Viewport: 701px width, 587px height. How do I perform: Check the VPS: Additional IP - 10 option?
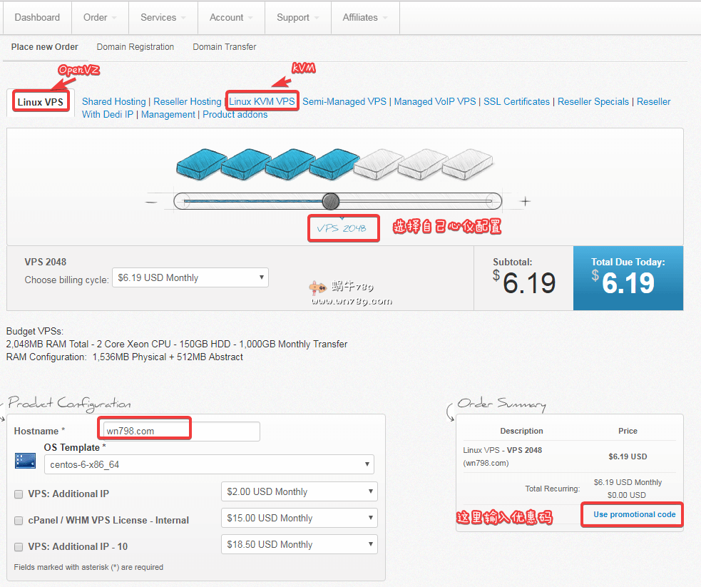[19, 546]
